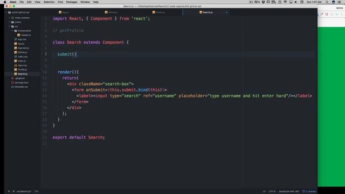Image resolution: width=345 pixels, height=194 pixels.
Task: Open Profile.js in the tree view
Action: 22,70
